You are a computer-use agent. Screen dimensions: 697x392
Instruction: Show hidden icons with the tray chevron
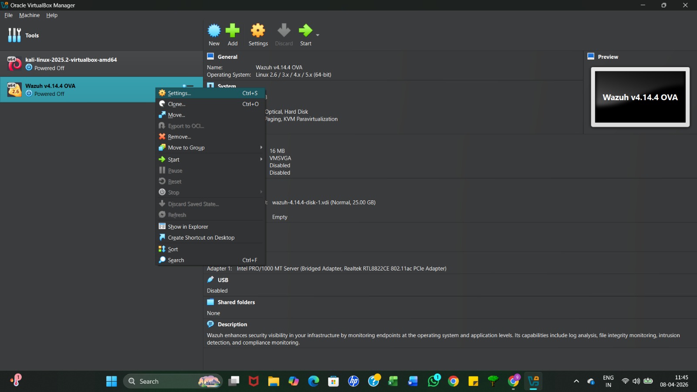coord(576,382)
